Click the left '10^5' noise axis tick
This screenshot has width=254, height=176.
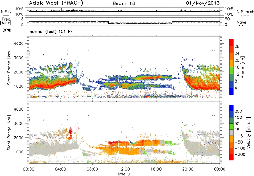coord(19,9)
